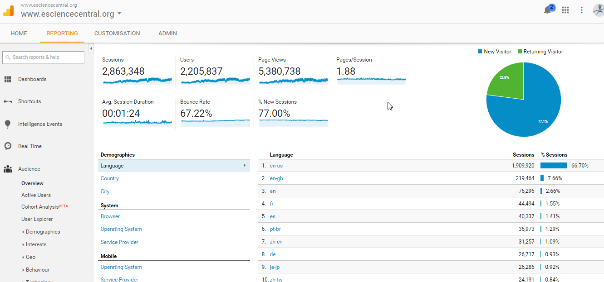This screenshot has height=282, width=604.
Task: Open the en-us language link
Action: tap(276, 165)
